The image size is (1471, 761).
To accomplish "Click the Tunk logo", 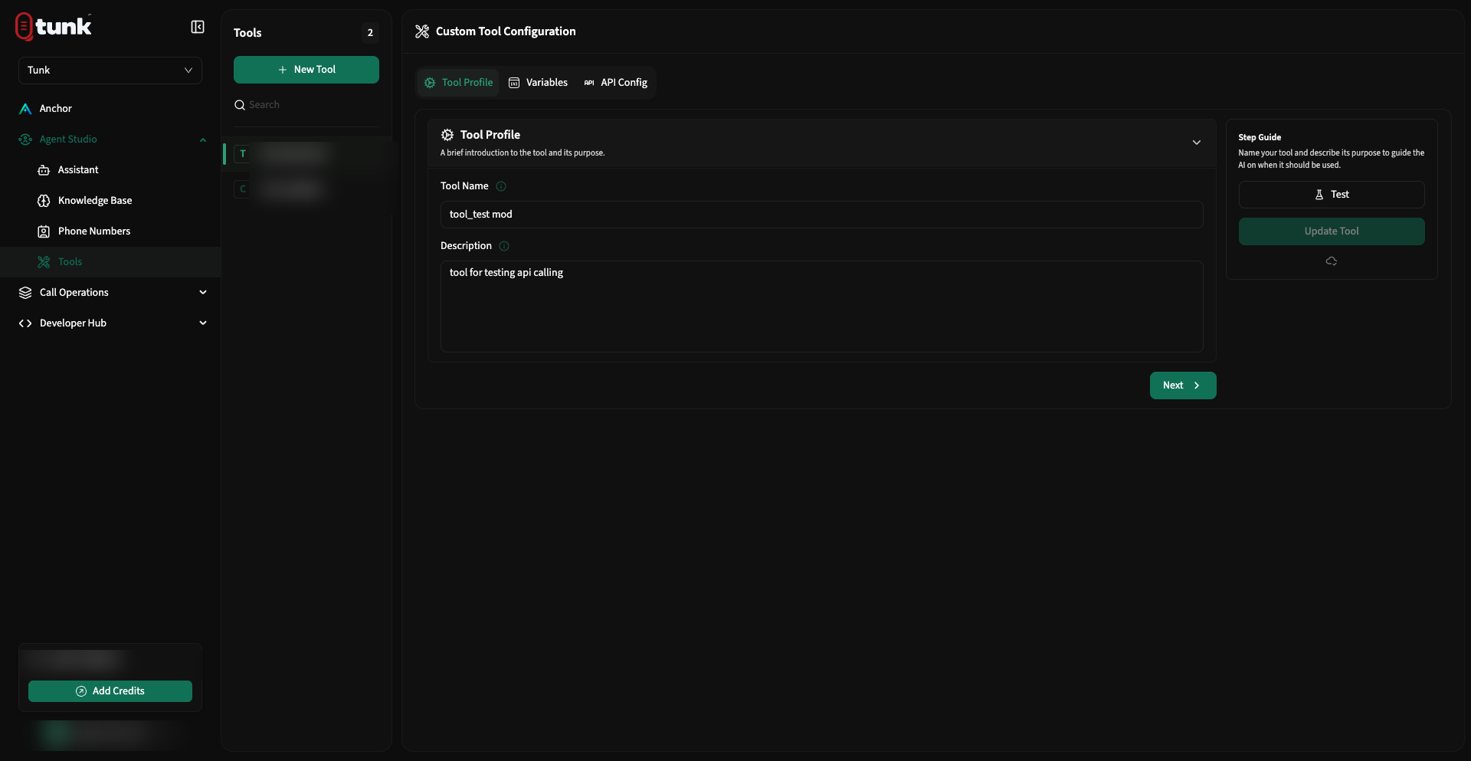I will coord(54,27).
